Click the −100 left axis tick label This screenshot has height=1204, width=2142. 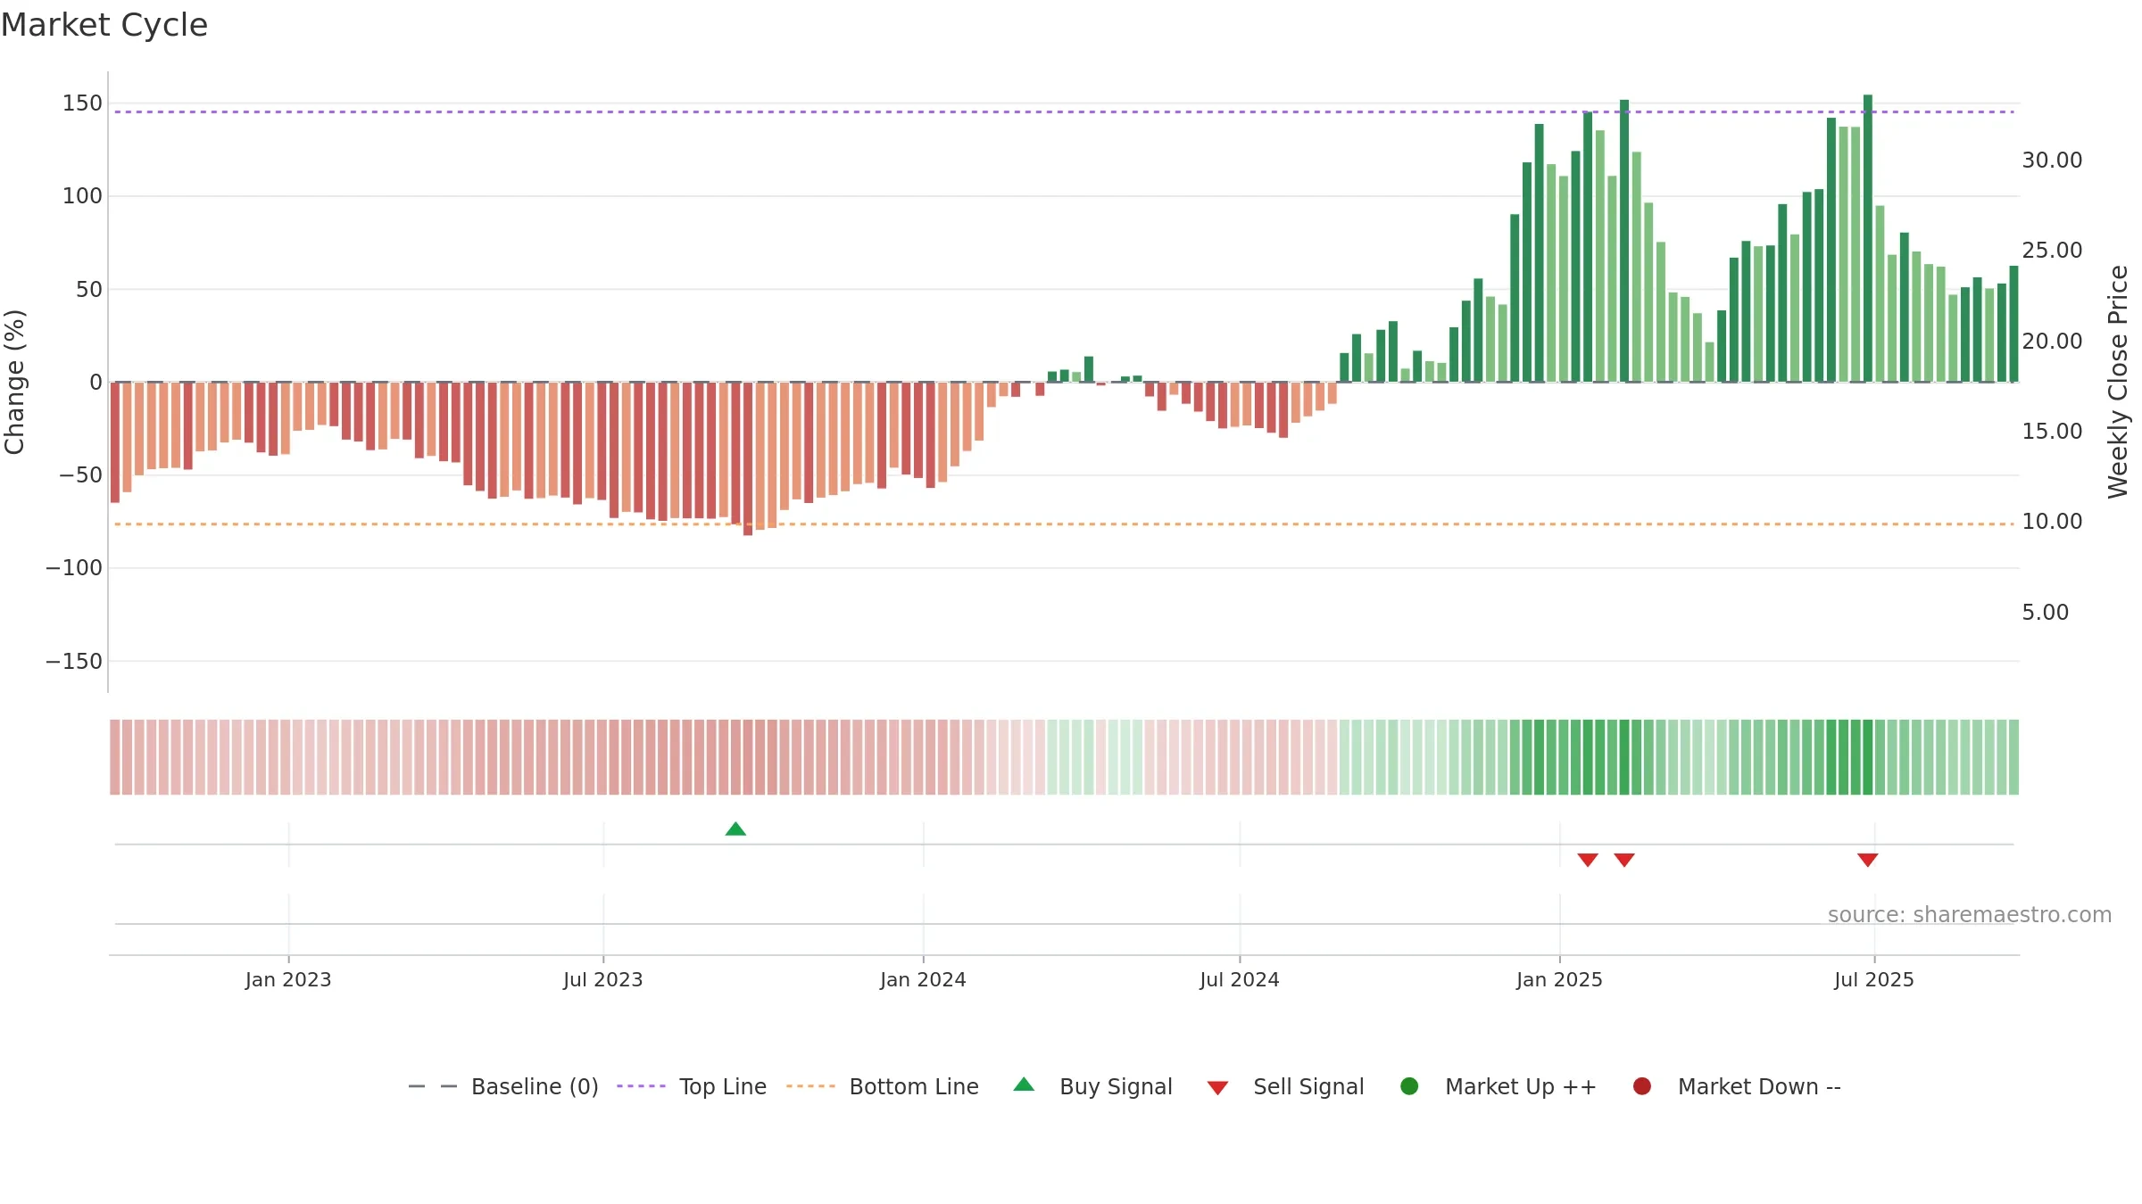coord(74,568)
